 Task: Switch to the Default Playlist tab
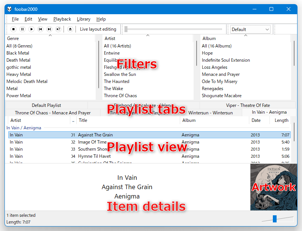click(x=46, y=105)
